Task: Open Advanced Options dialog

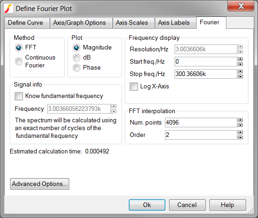Action: [x=39, y=184]
